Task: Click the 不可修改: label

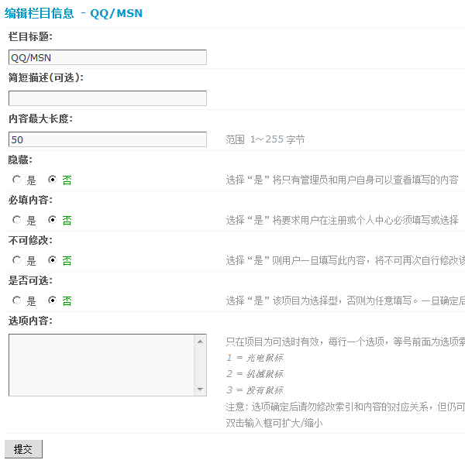Action: (30, 240)
